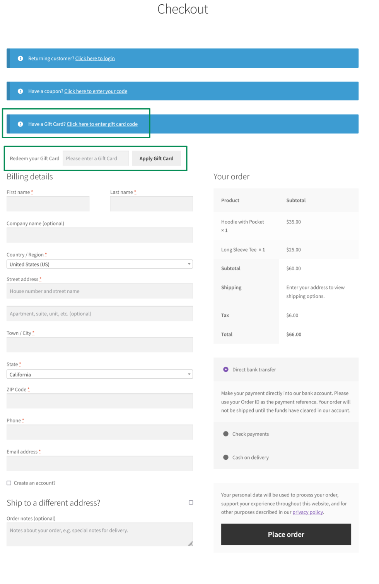Choose Cash on delivery payment

coord(226,457)
